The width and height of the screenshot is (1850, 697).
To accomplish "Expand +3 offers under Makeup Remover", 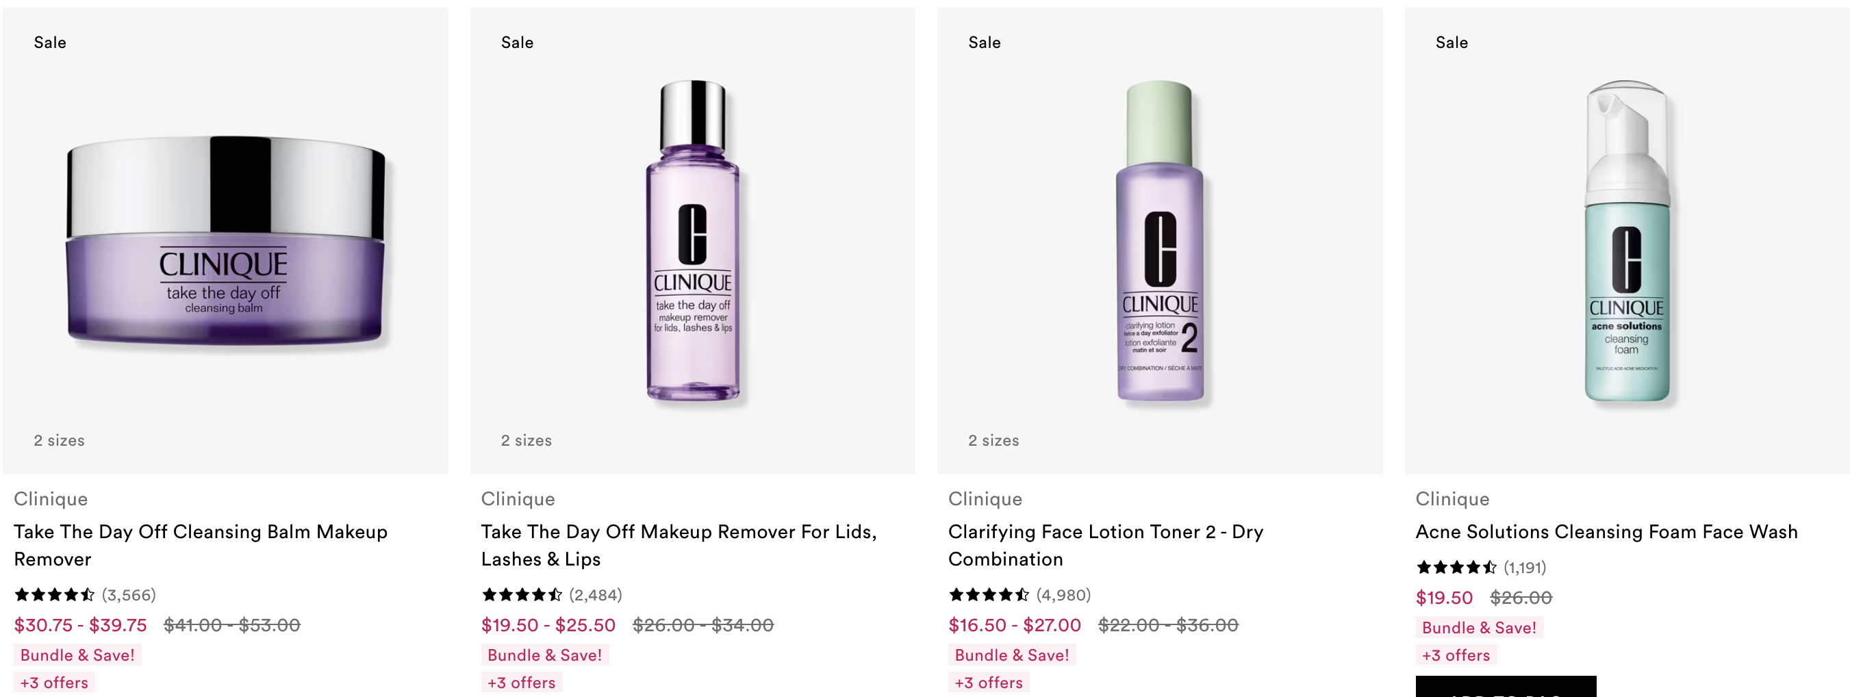I will point(522,682).
